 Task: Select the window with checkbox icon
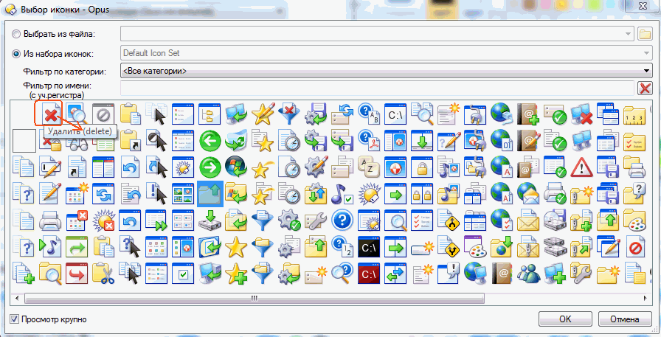tap(183, 273)
